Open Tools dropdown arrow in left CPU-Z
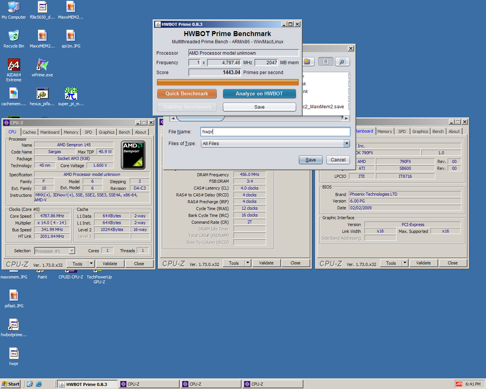486x389 pixels. tap(91, 263)
